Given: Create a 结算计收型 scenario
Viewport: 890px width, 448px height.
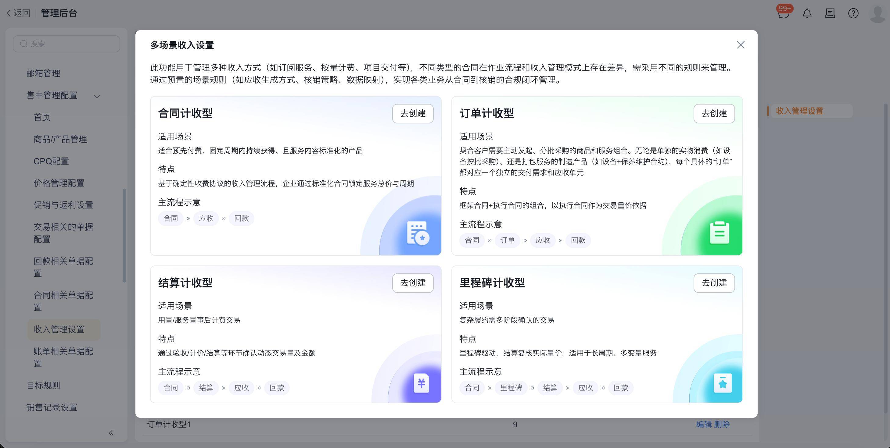Looking at the screenshot, I should [413, 283].
